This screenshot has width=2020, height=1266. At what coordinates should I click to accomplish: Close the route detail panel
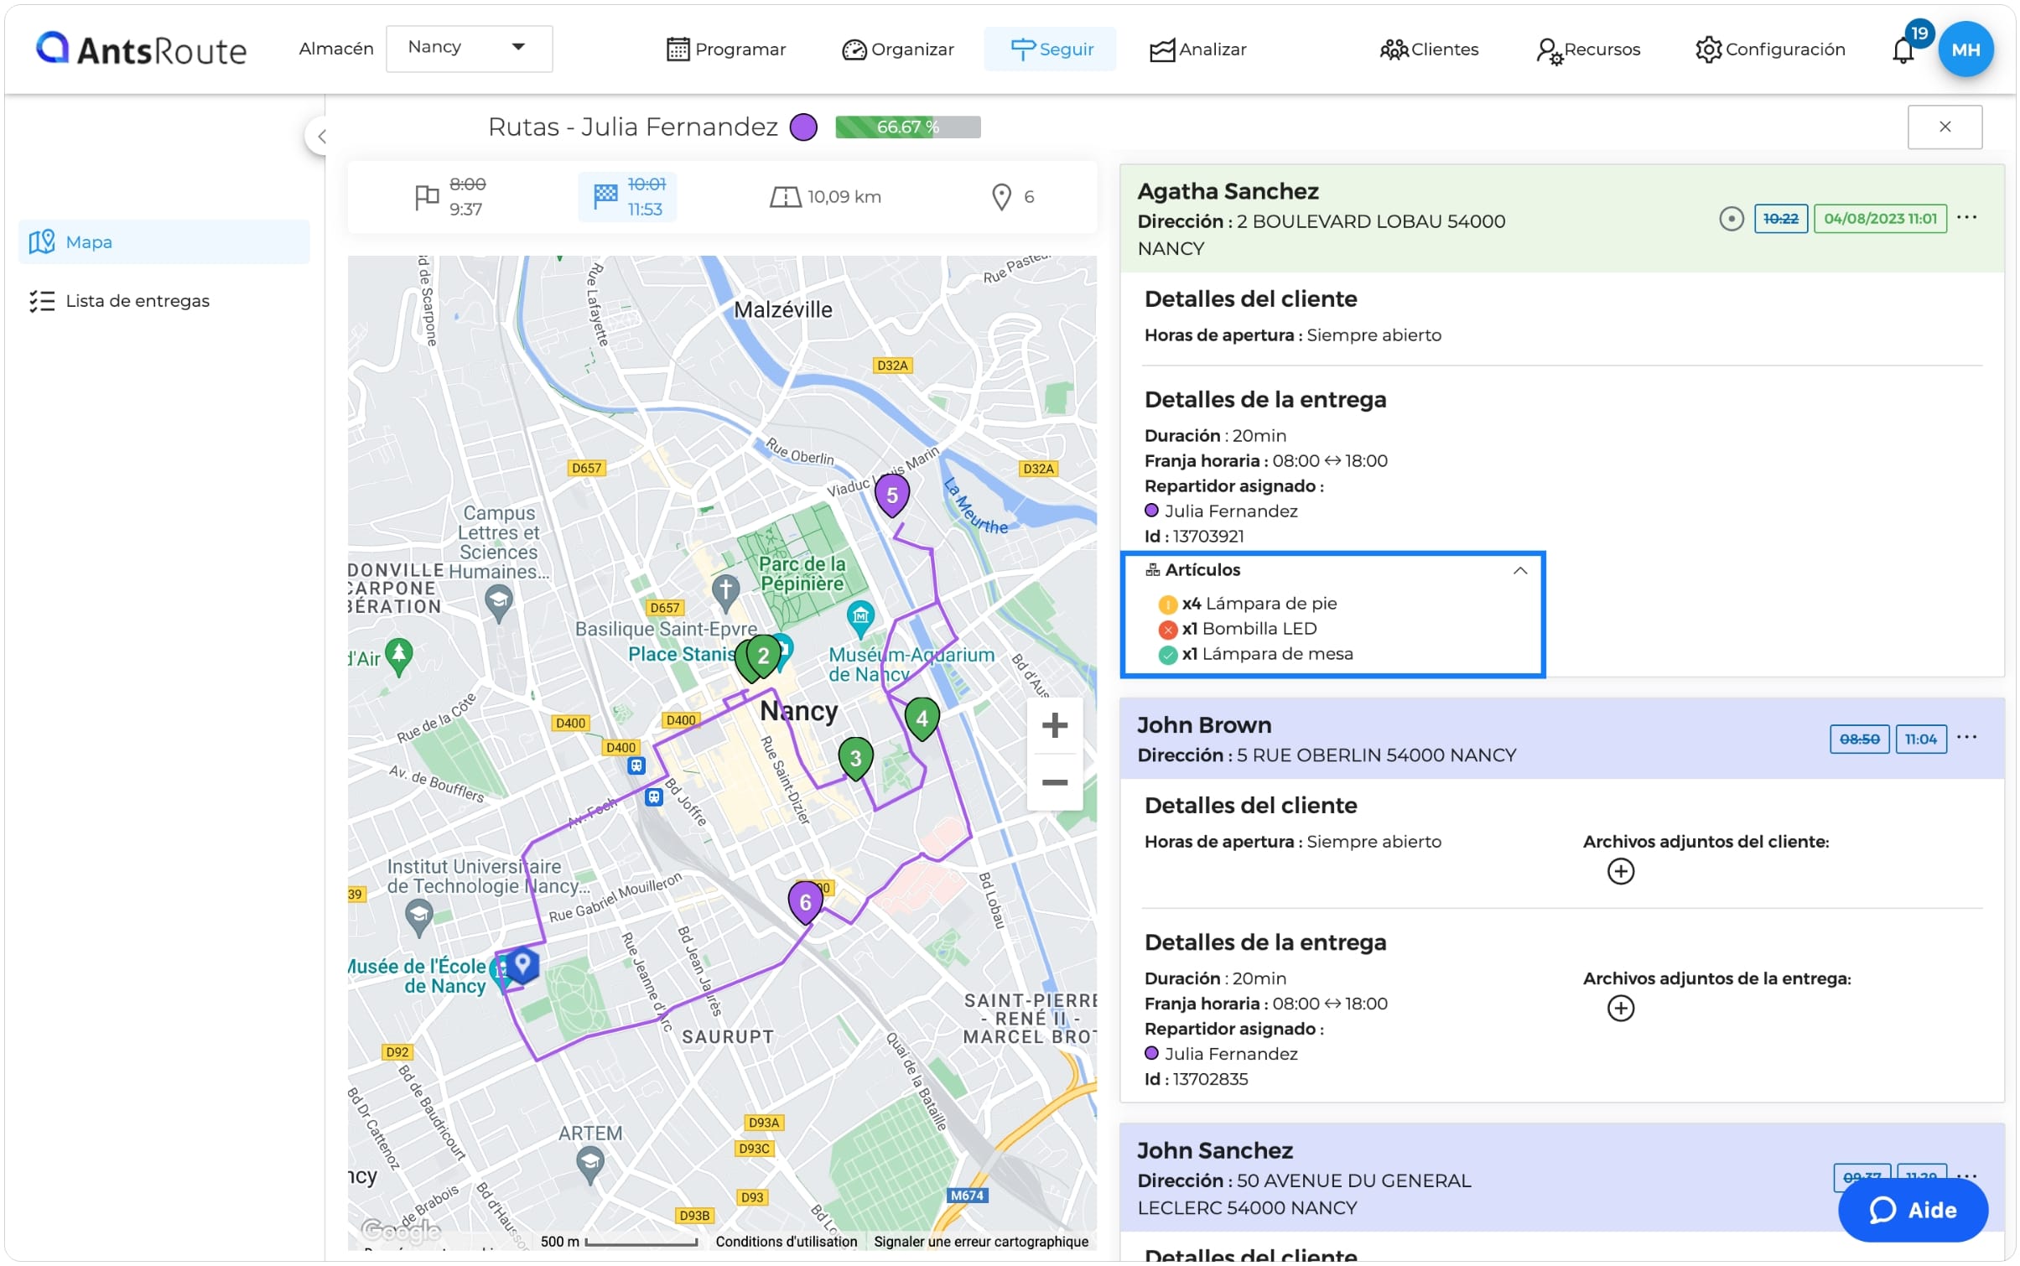coord(1945,127)
